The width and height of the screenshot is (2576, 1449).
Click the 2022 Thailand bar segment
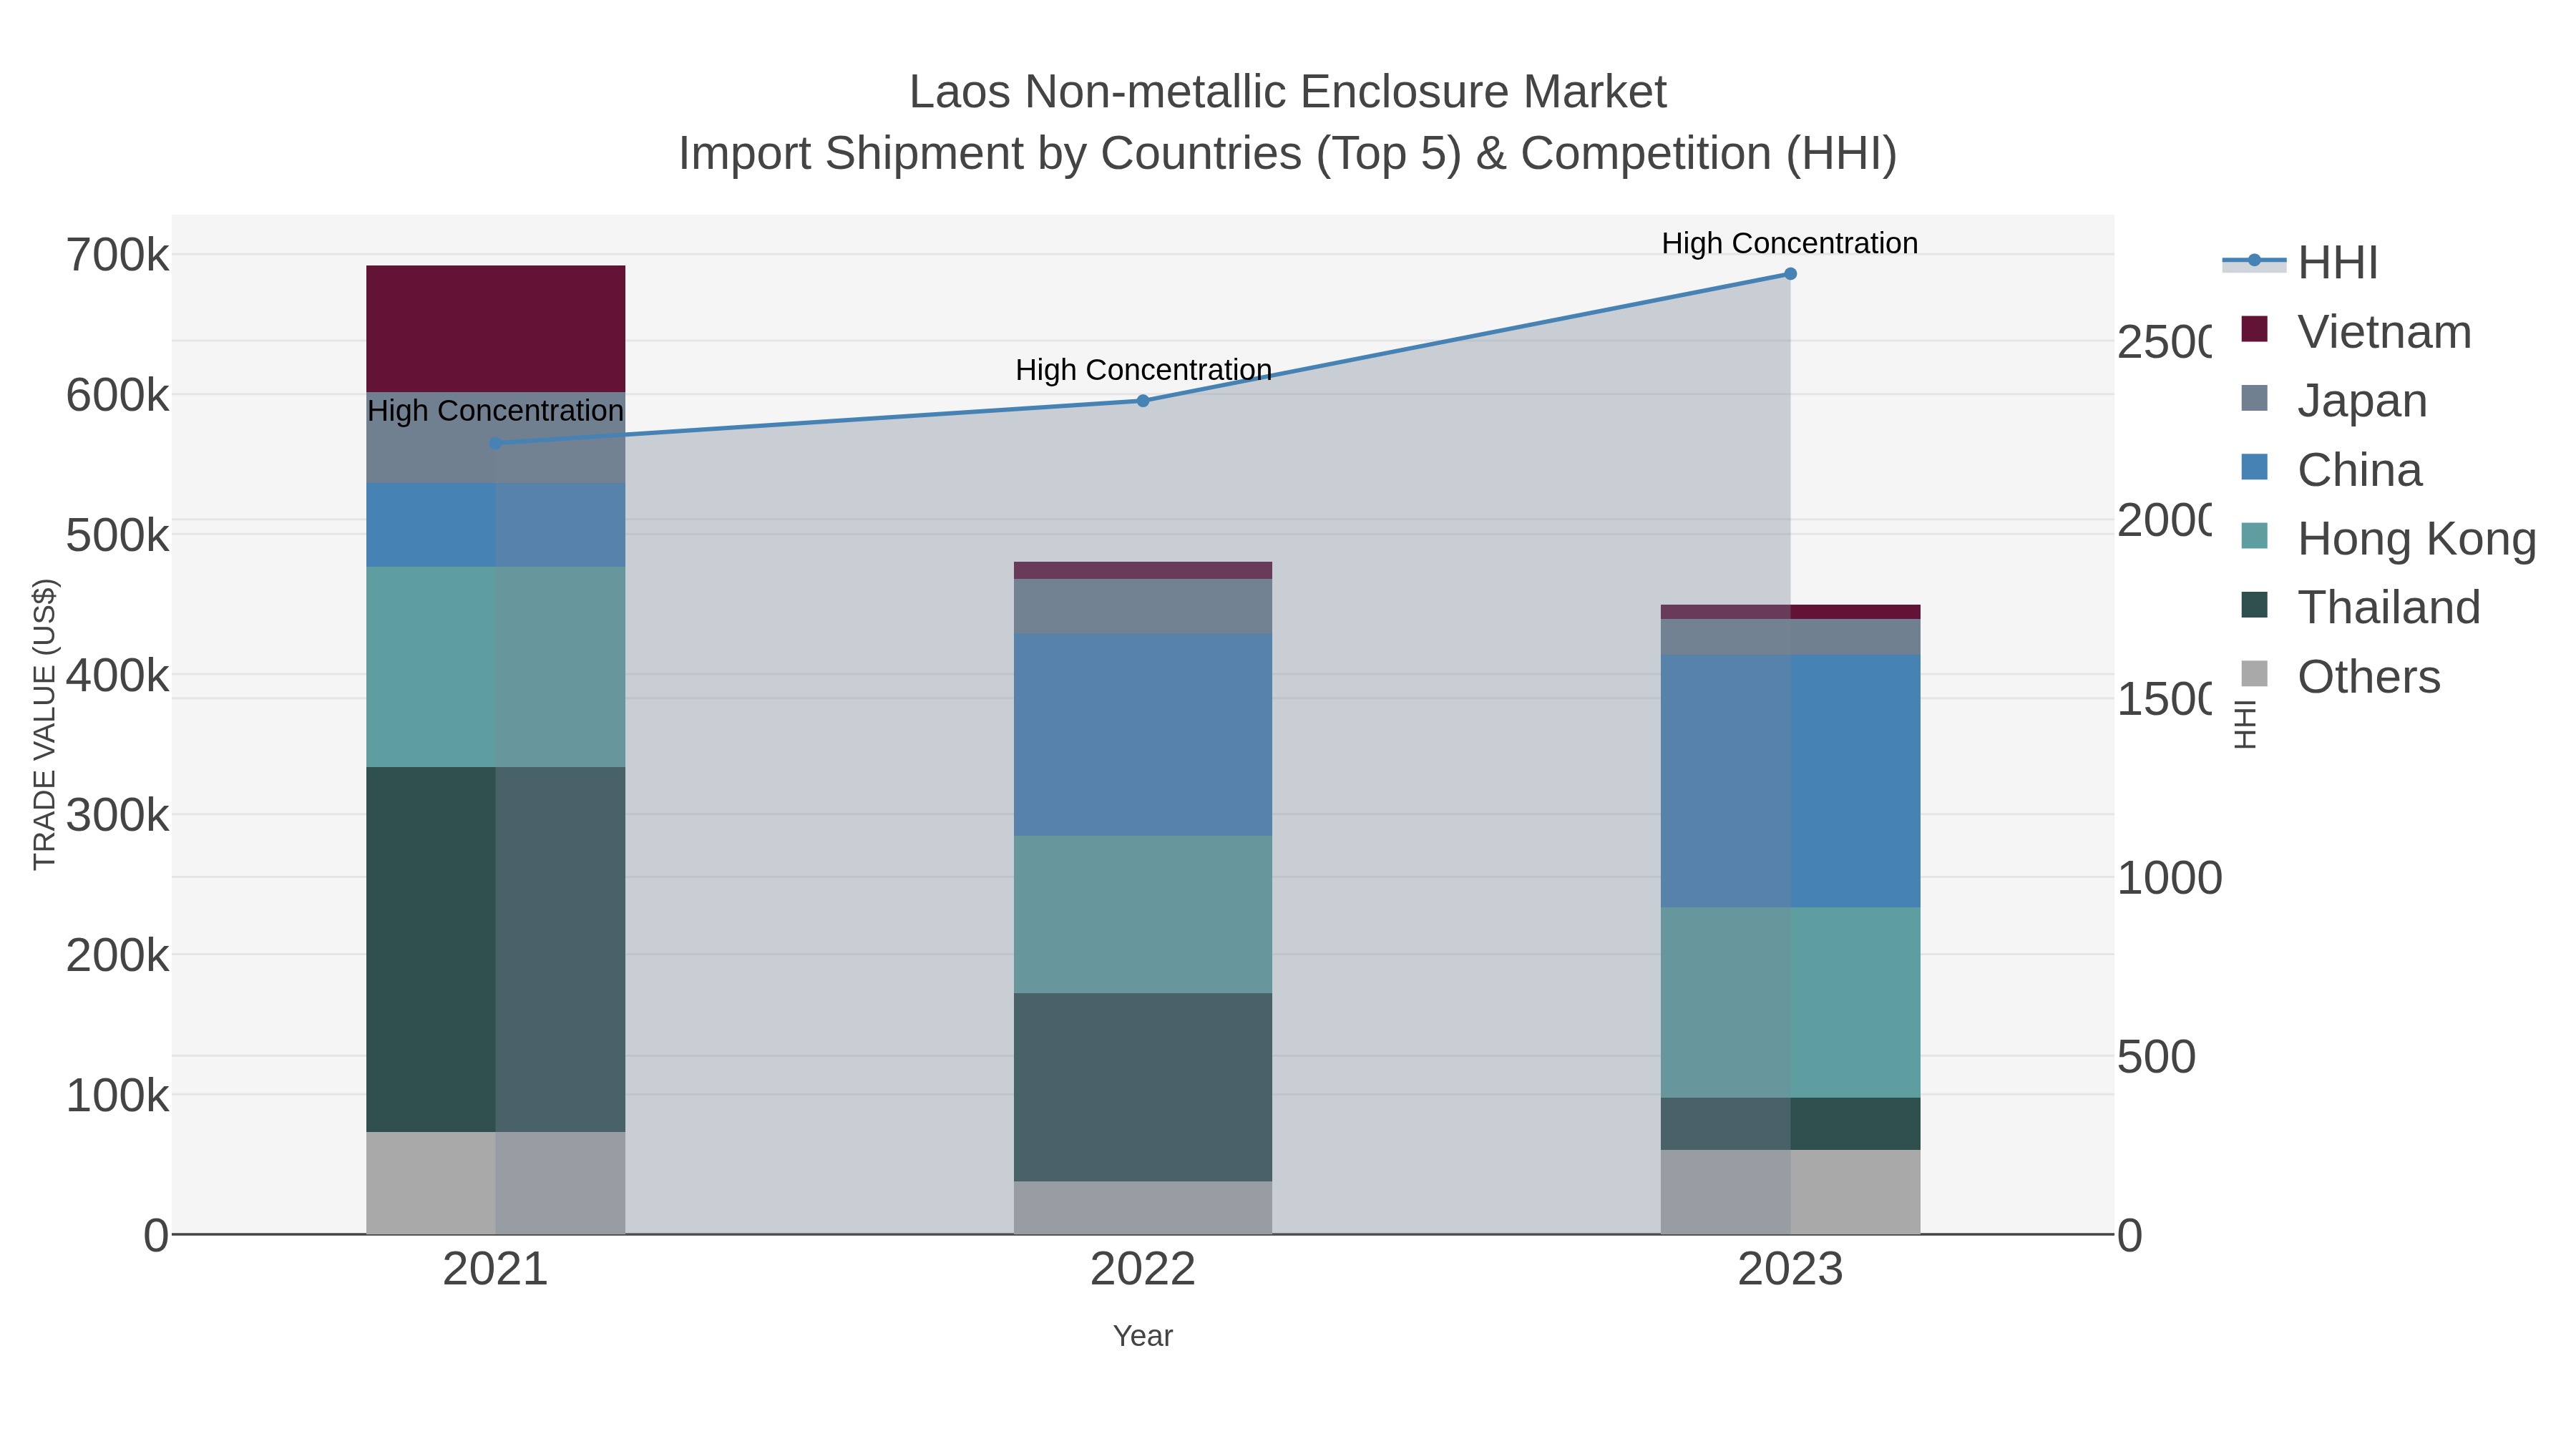[1143, 1087]
